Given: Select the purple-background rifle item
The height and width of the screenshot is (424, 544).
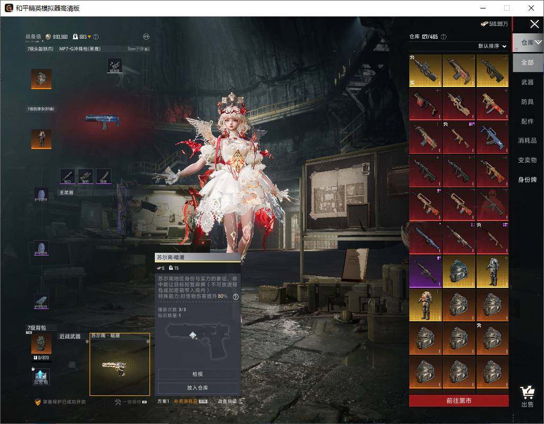Looking at the screenshot, I should pos(425,272).
